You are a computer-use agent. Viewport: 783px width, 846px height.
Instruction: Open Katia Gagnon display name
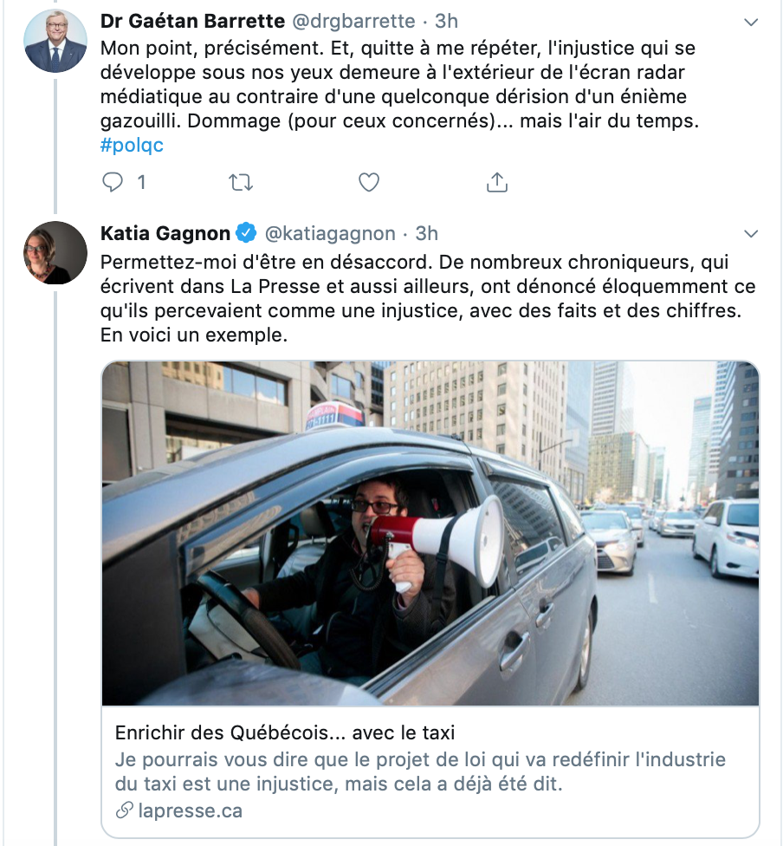click(165, 233)
